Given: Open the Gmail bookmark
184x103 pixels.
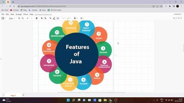Looking at the screenshot, I should click(5, 10).
